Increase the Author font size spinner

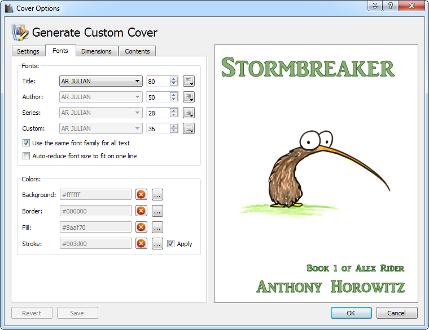tap(174, 95)
